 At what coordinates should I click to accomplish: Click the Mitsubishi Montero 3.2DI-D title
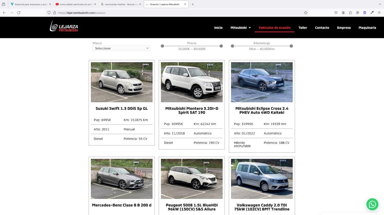coord(192,110)
